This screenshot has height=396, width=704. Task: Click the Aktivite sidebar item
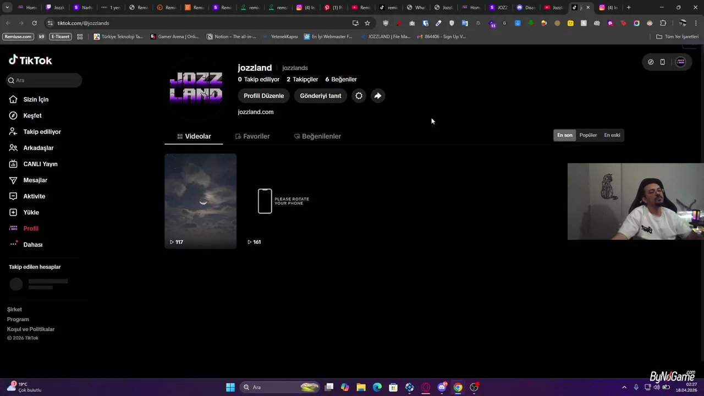(34, 196)
